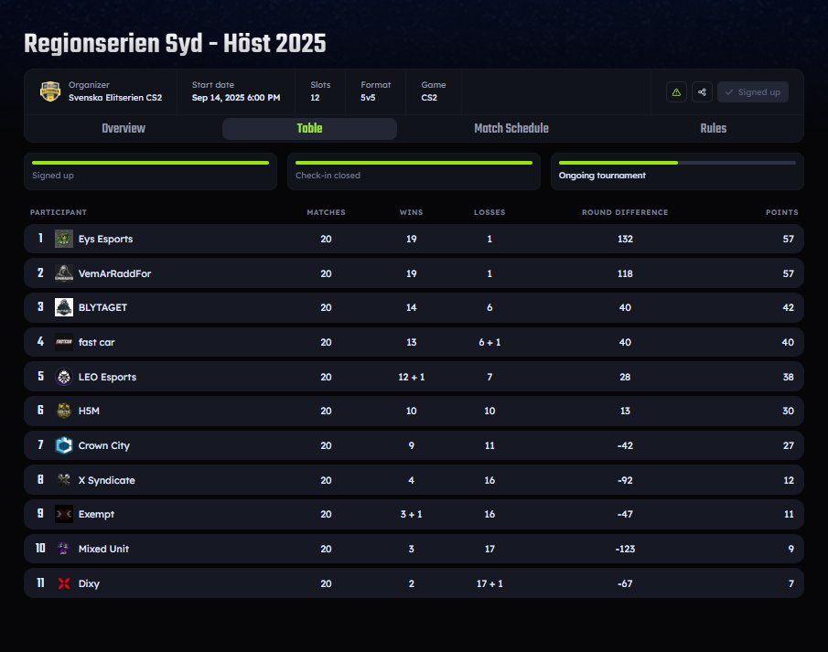Screen dimensions: 828x652
Task: Click fast car losses value 6 + 1
Action: (489, 342)
